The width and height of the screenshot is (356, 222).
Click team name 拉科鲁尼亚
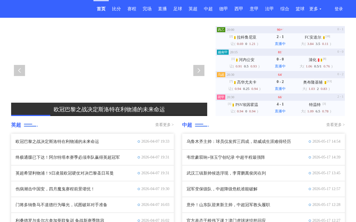click(247, 37)
